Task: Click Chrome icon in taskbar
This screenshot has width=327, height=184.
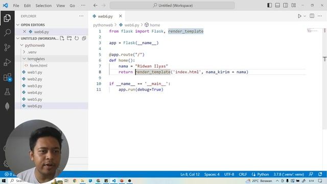Action: 75,180
